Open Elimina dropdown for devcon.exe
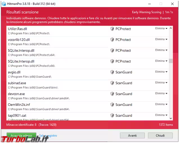Viewport: 179px width, 143px height. click(161, 93)
